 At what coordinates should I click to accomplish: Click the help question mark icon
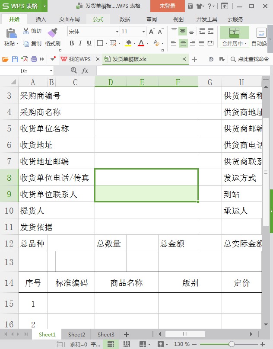[x=210, y=6]
